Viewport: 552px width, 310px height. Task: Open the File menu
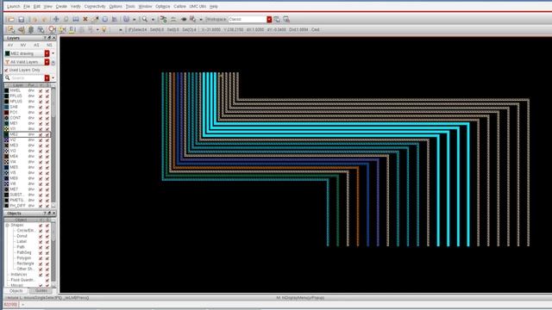click(27, 6)
